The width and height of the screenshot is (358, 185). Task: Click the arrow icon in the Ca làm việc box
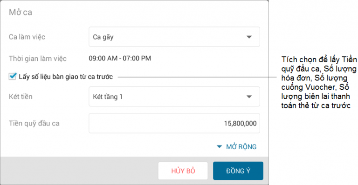[x=249, y=37]
